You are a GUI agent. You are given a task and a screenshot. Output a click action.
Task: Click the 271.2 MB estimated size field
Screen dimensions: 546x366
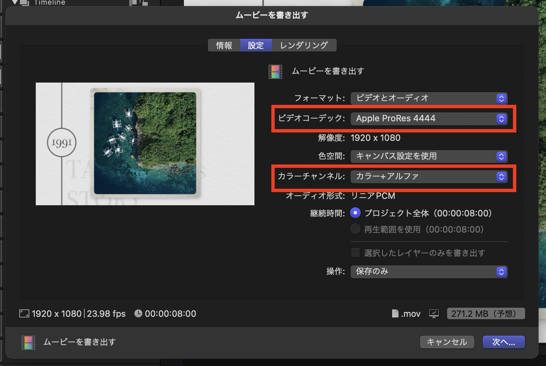click(486, 313)
